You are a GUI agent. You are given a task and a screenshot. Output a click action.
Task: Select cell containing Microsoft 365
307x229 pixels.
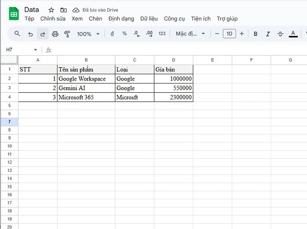coord(86,97)
